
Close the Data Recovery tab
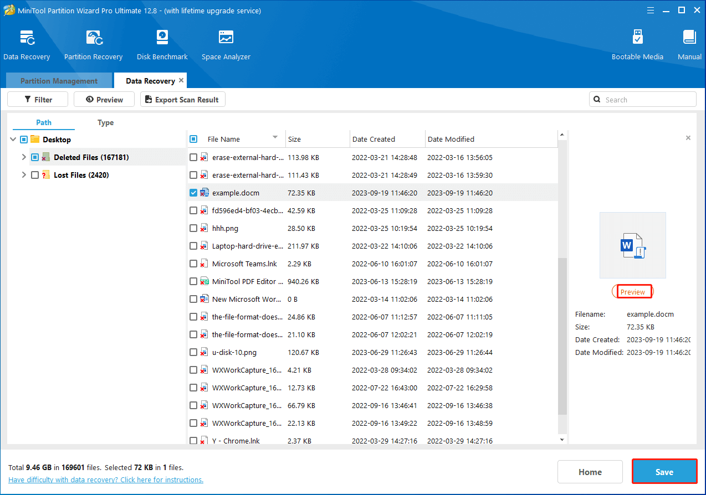[181, 80]
